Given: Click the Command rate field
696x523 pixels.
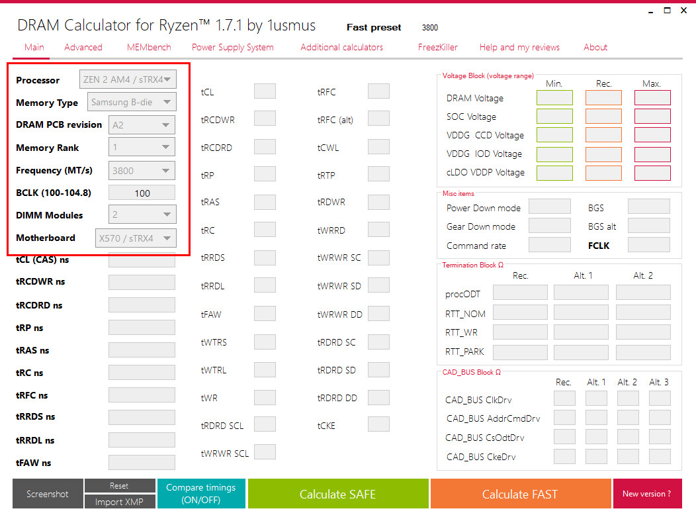Looking at the screenshot, I should (x=550, y=245).
